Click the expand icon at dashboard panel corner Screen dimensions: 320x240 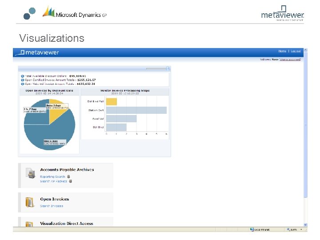168,68
